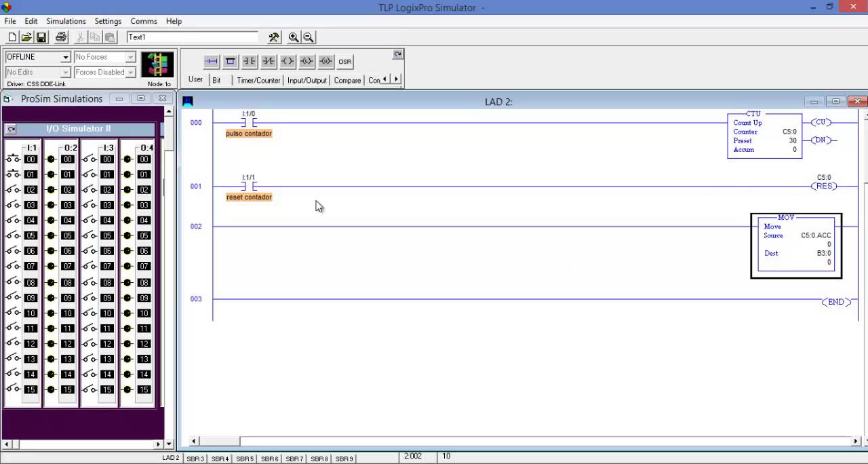Viewport: 868px width, 464px height.
Task: Select the MOV Move instruction block
Action: (796, 246)
